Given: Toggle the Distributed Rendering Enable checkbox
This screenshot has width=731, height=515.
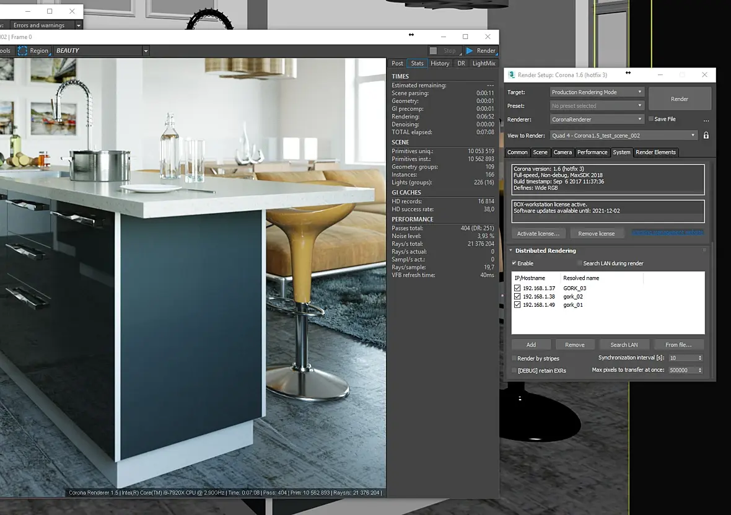Looking at the screenshot, I should 514,263.
